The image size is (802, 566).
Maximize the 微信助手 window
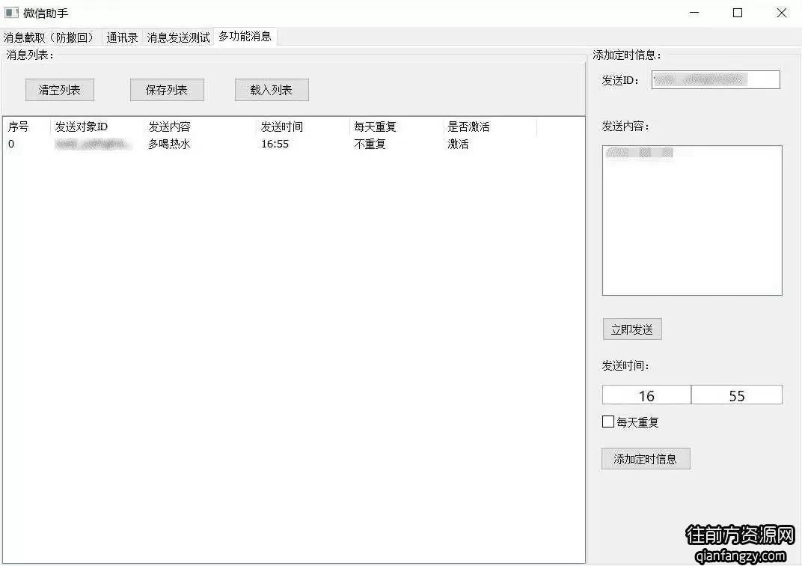pos(738,13)
